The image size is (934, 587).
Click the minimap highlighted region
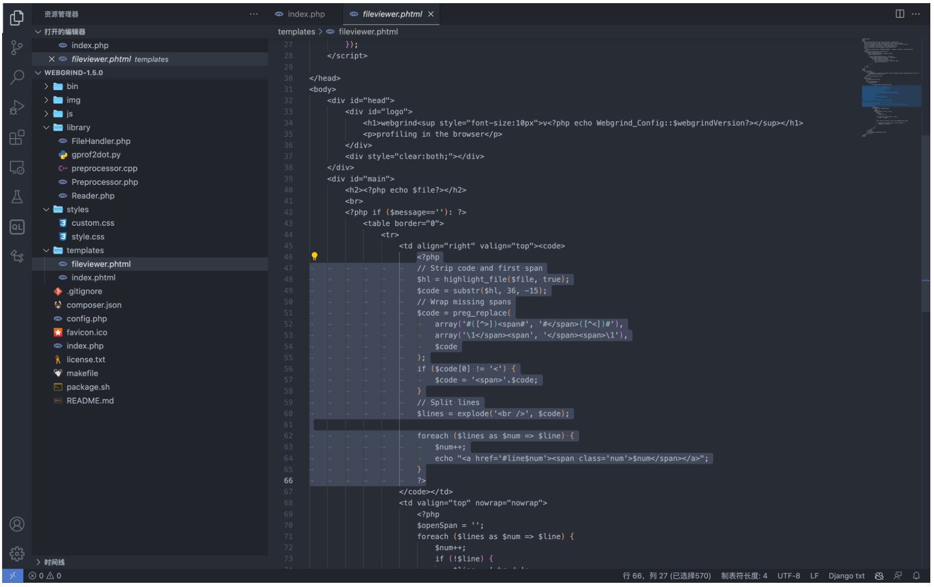[891, 96]
